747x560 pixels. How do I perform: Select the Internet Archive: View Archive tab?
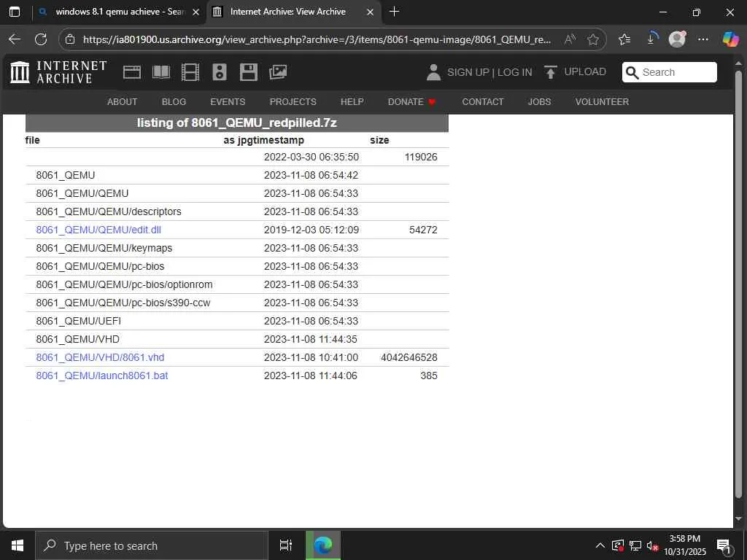[x=293, y=12]
